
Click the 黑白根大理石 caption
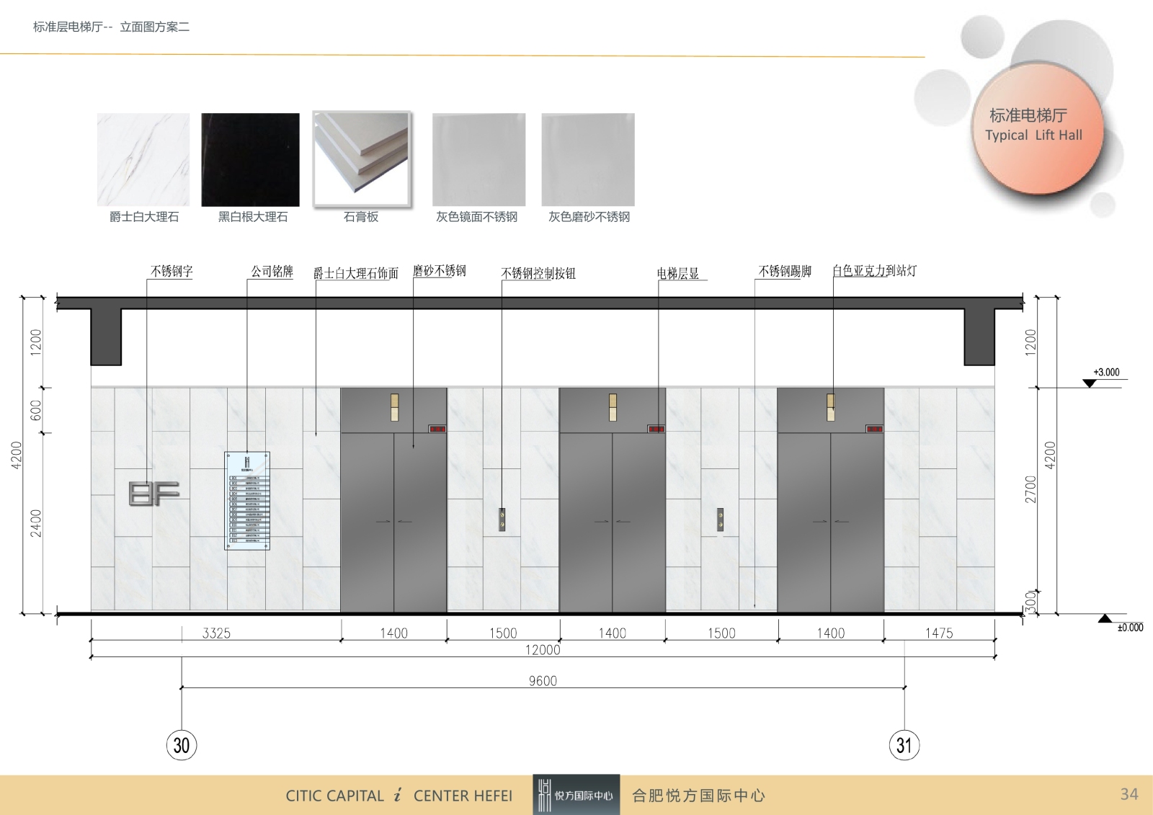tap(253, 217)
